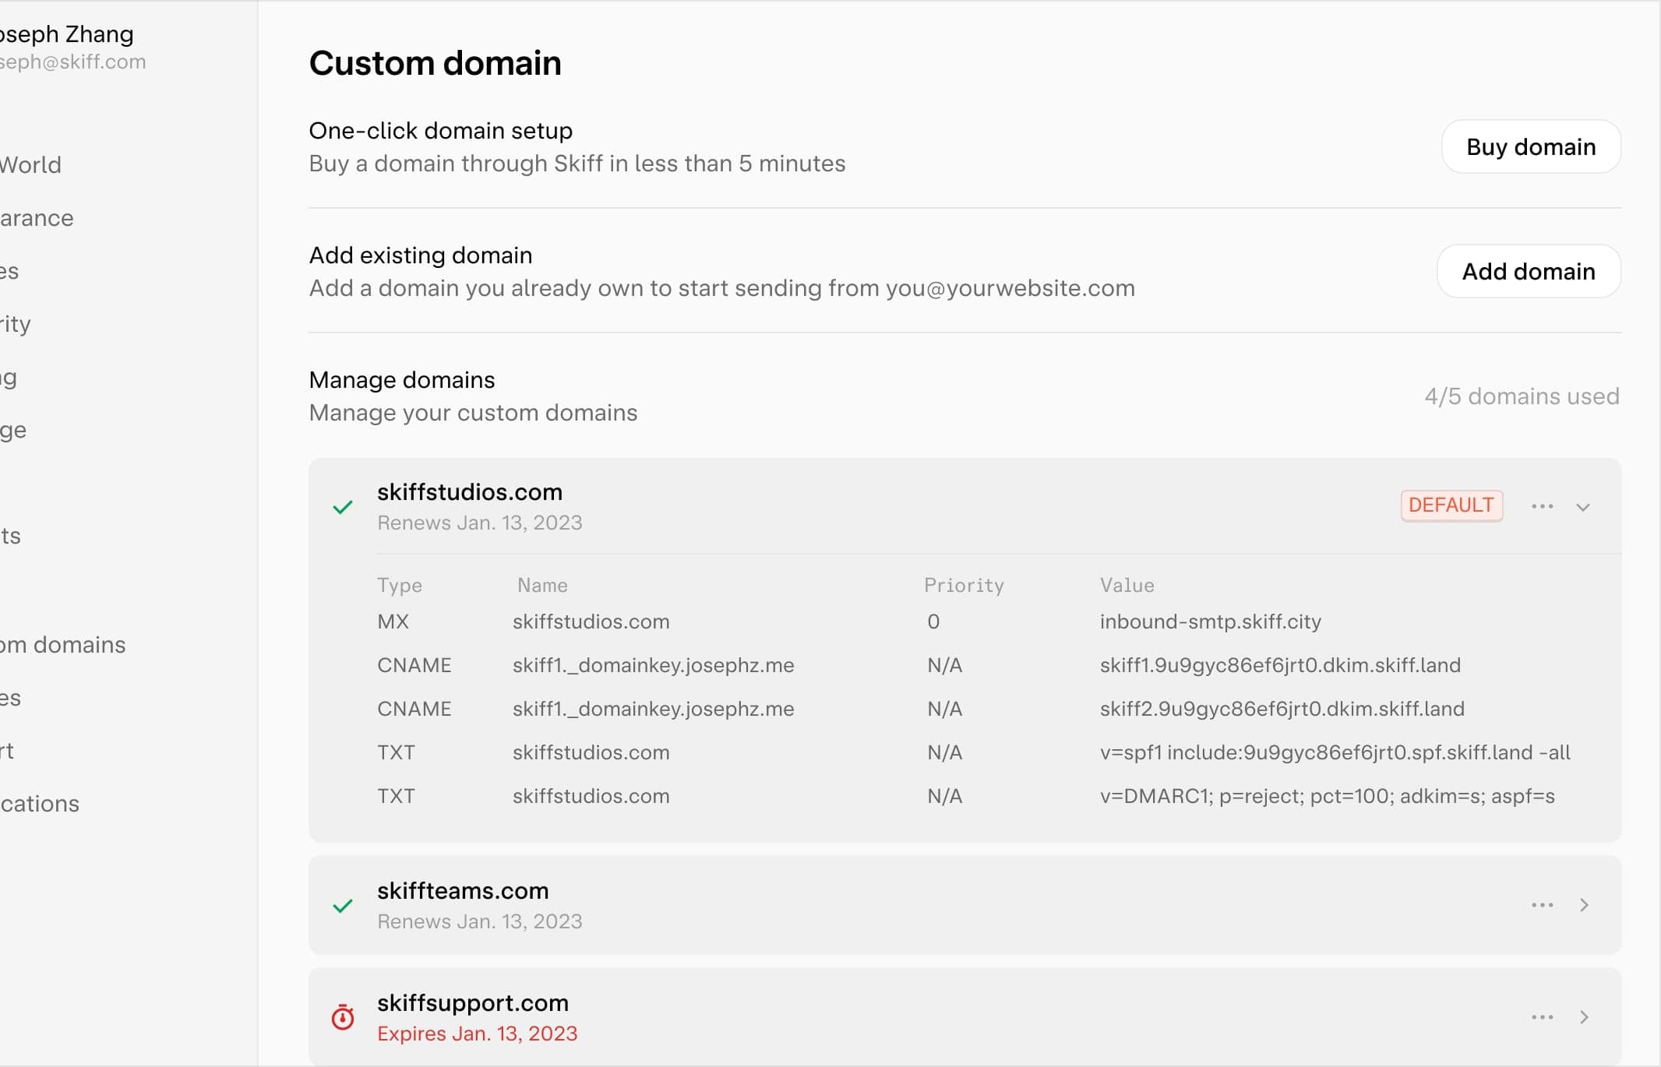The image size is (1661, 1067).
Task: Click the v=DMARC1 TXT record value
Action: pos(1328,796)
